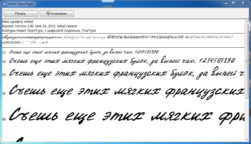Click the size label 36

coord(4,93)
